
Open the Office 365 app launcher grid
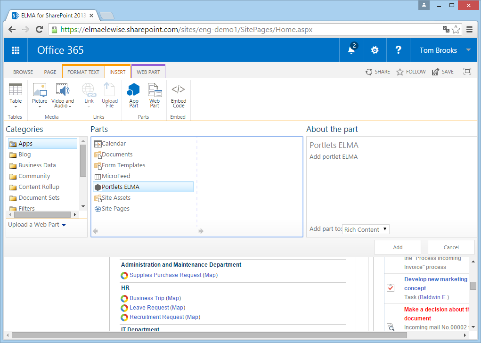click(16, 50)
